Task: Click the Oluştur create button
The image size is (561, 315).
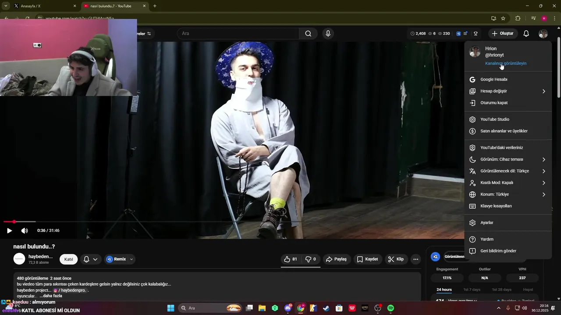Action: tap(502, 34)
